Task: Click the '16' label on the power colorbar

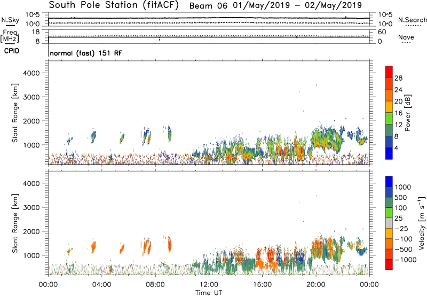Action: point(398,113)
